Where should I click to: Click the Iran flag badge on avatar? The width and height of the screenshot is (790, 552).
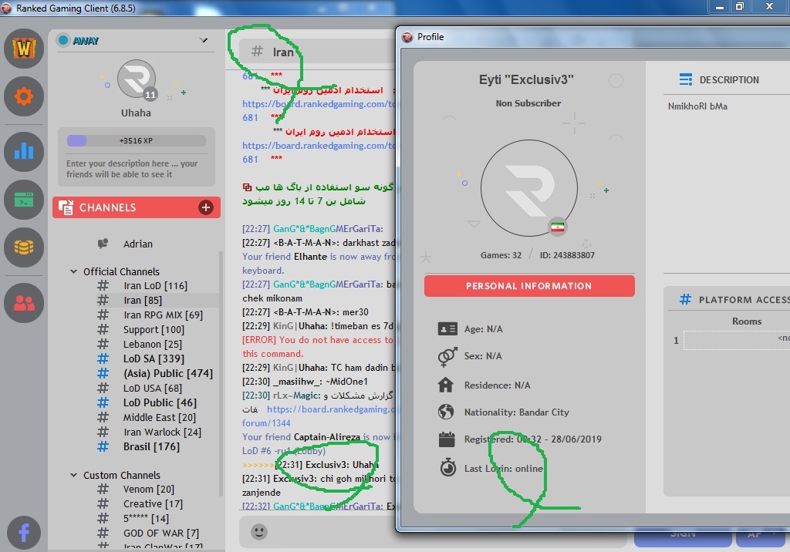coord(558,227)
